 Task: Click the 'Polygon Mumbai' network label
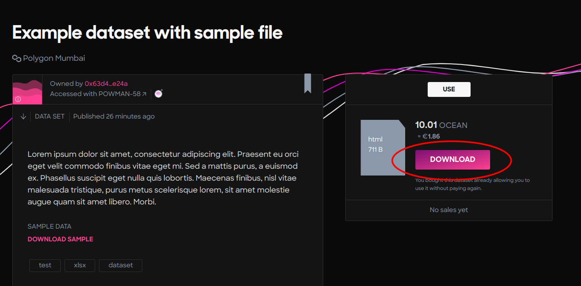54,58
